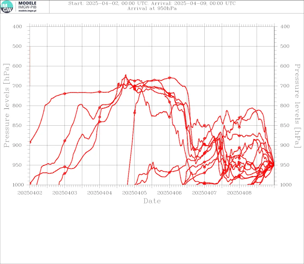Click date tick label 20250405
Screen dimensions: 304x264
tap(135, 193)
